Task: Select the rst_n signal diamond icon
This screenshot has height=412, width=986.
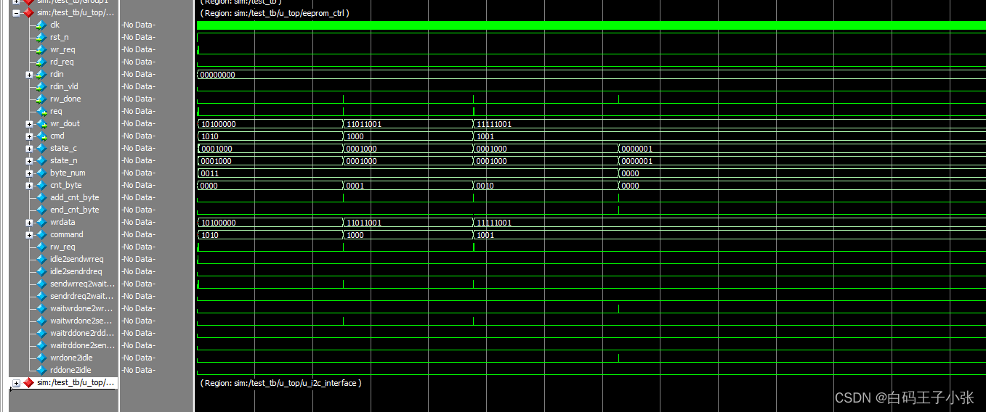Action: pos(41,37)
